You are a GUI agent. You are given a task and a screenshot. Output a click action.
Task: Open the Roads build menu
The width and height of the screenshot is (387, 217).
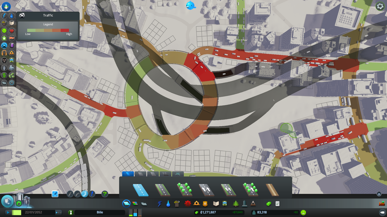(x=126, y=203)
